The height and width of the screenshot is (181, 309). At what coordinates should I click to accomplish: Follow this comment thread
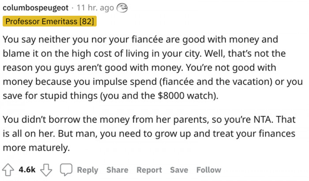point(209,170)
